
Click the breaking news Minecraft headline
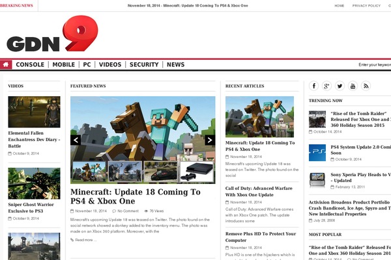coord(188,5)
